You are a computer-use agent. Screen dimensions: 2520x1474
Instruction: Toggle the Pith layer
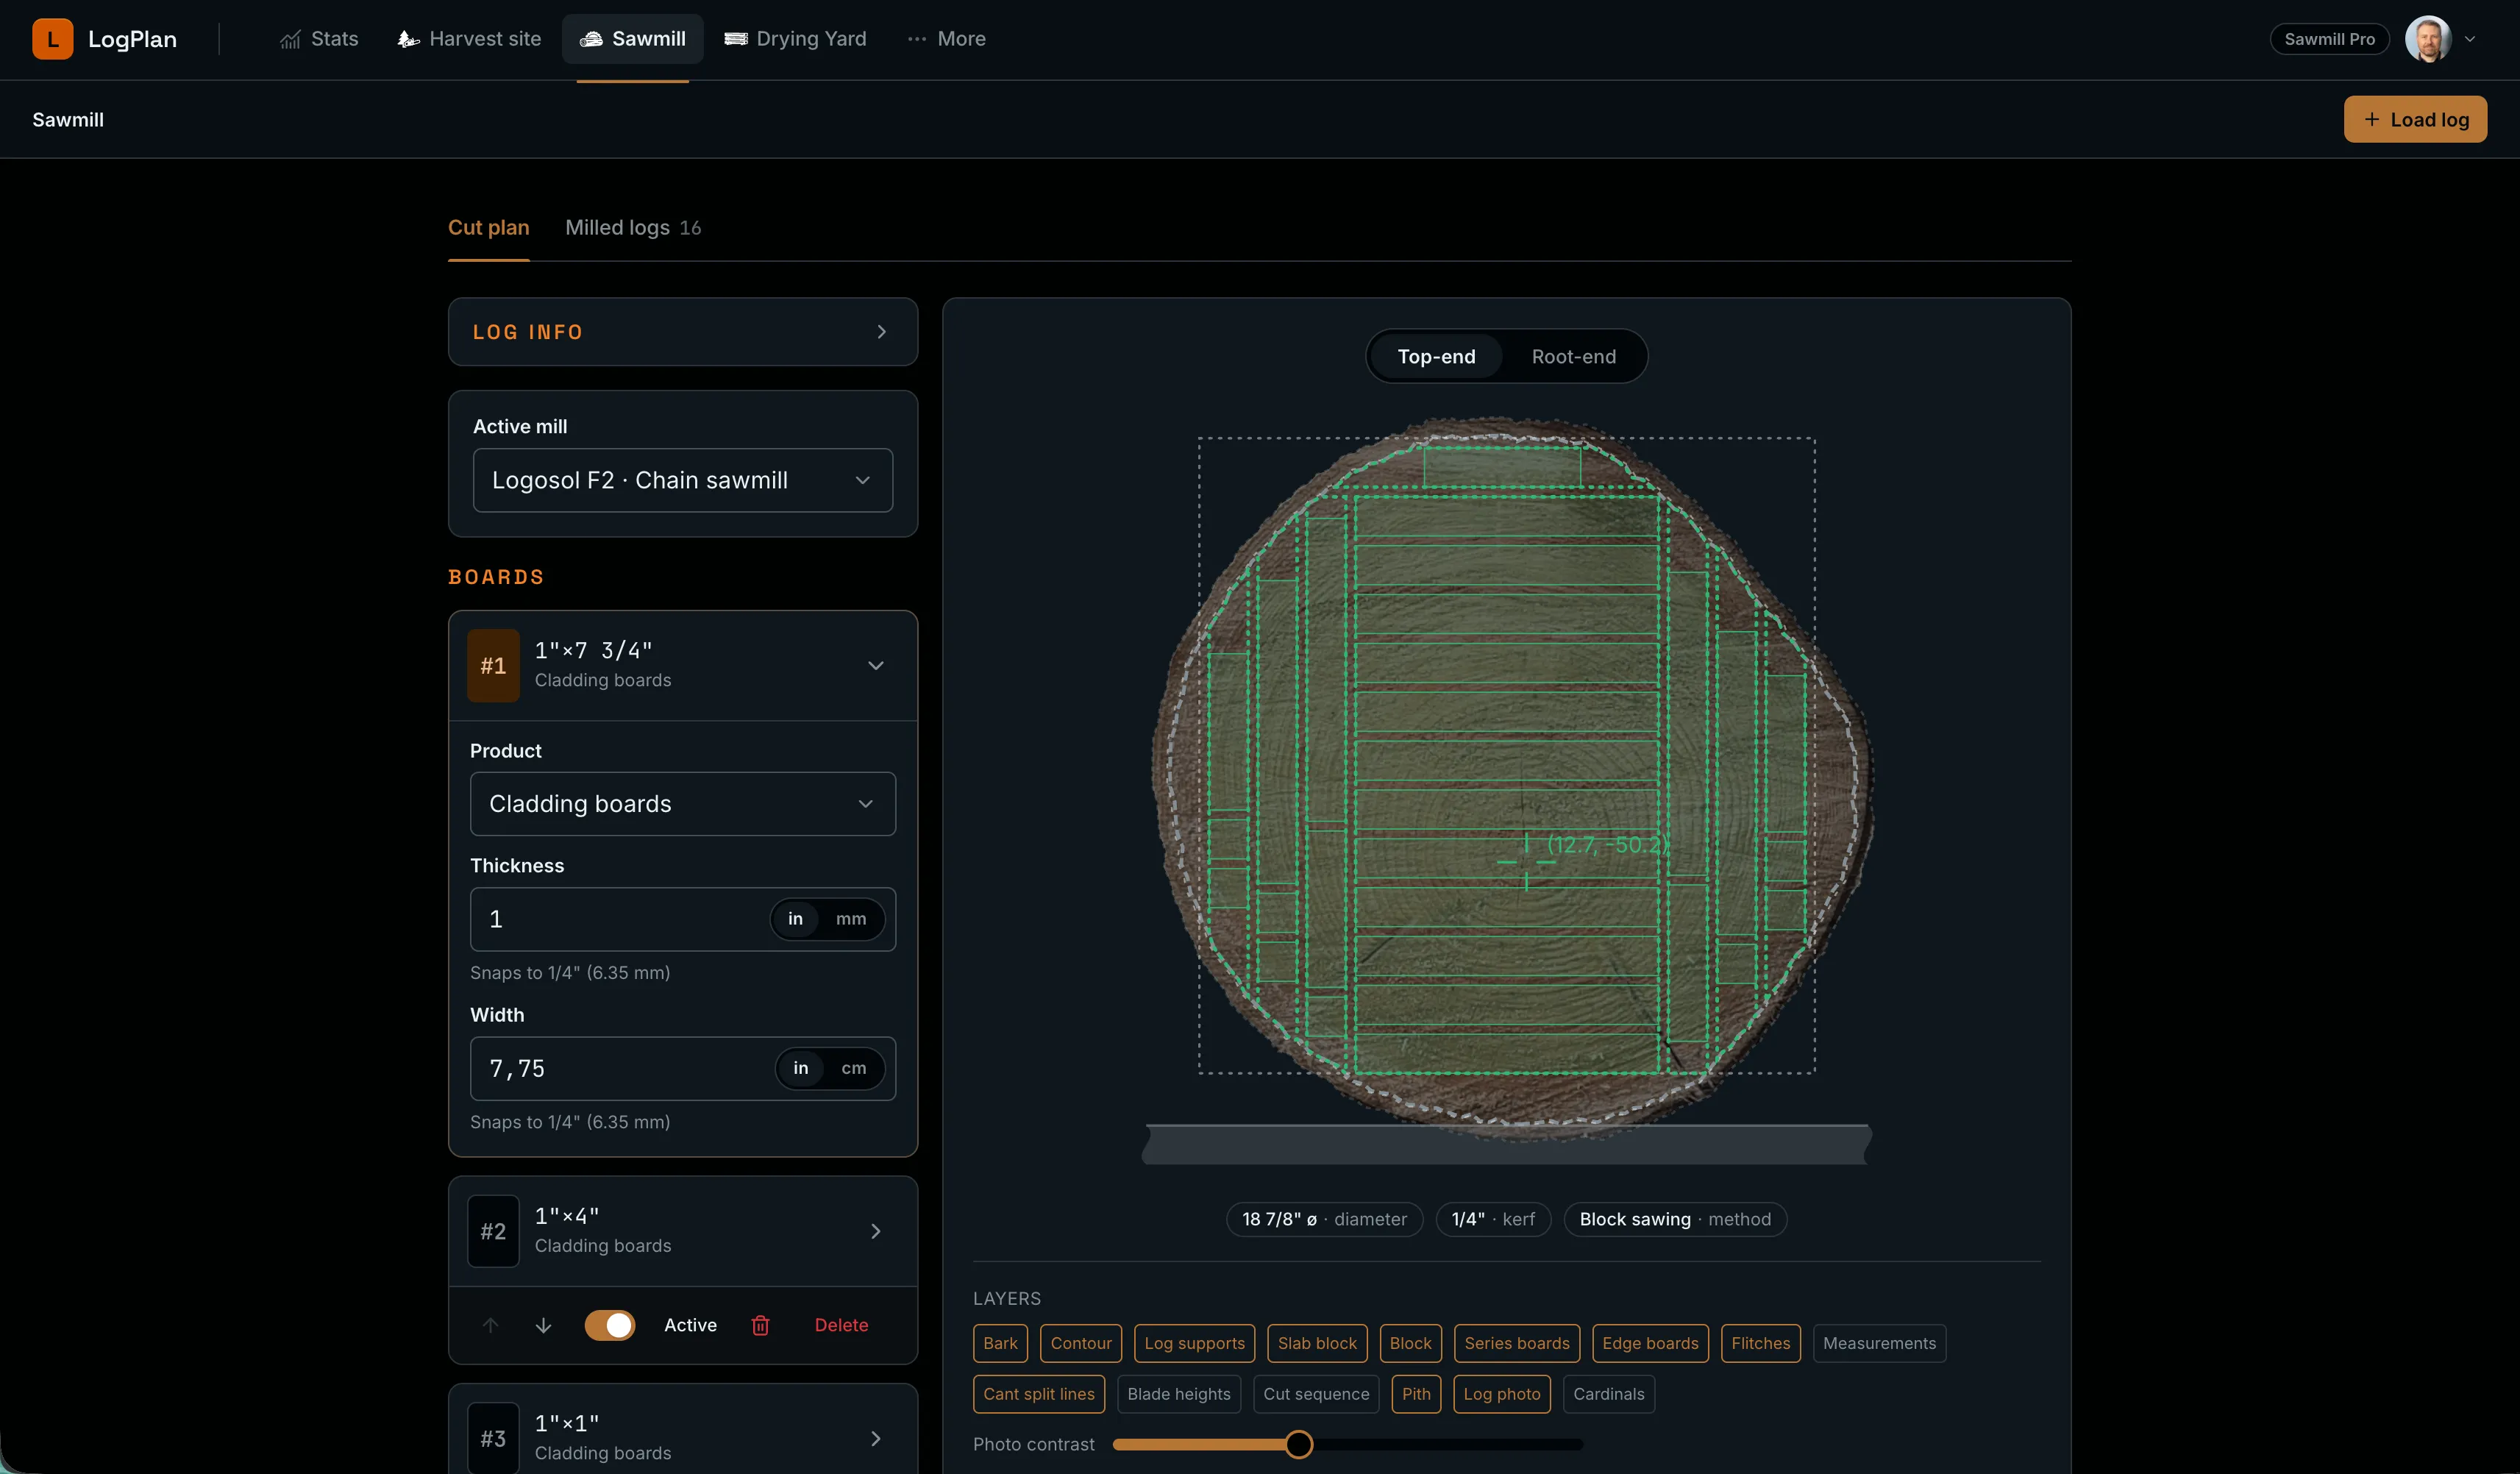pyautogui.click(x=1416, y=1394)
